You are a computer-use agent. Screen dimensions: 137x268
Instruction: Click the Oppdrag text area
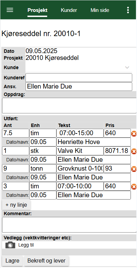pos(69,106)
